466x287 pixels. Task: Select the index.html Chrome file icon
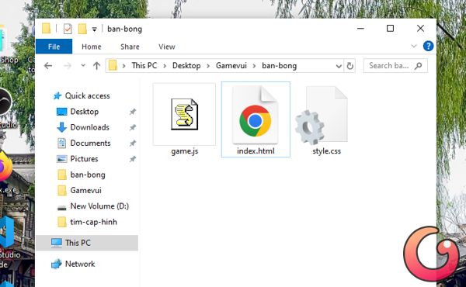256,115
